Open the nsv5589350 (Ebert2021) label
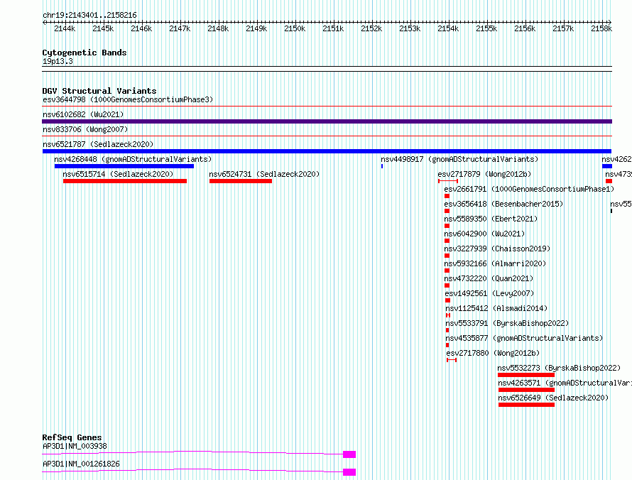 pos(491,219)
